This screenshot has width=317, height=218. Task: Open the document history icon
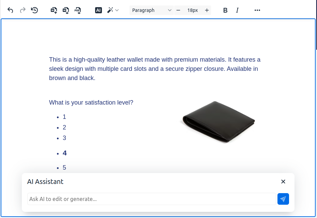34,10
